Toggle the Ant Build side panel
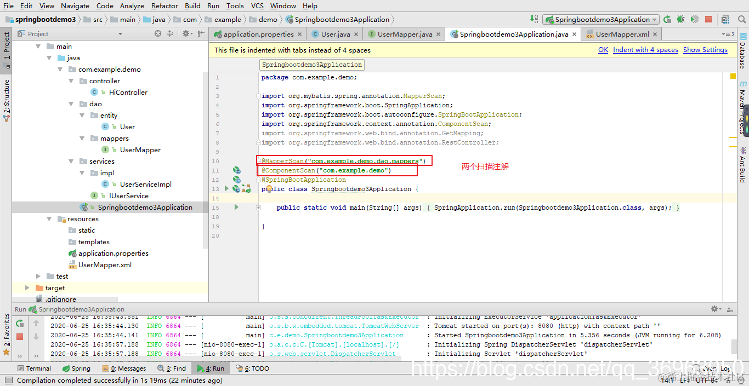The image size is (749, 386). click(x=743, y=165)
